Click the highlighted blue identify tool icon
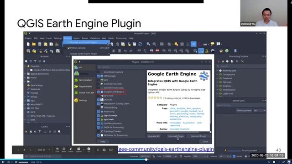Screen dimensions: 292x164 pyautogui.click(x=193, y=44)
